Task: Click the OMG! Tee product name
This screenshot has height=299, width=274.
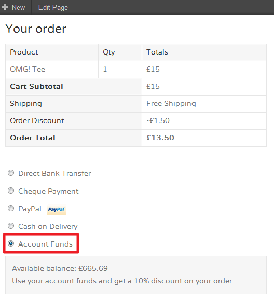Action: point(28,69)
